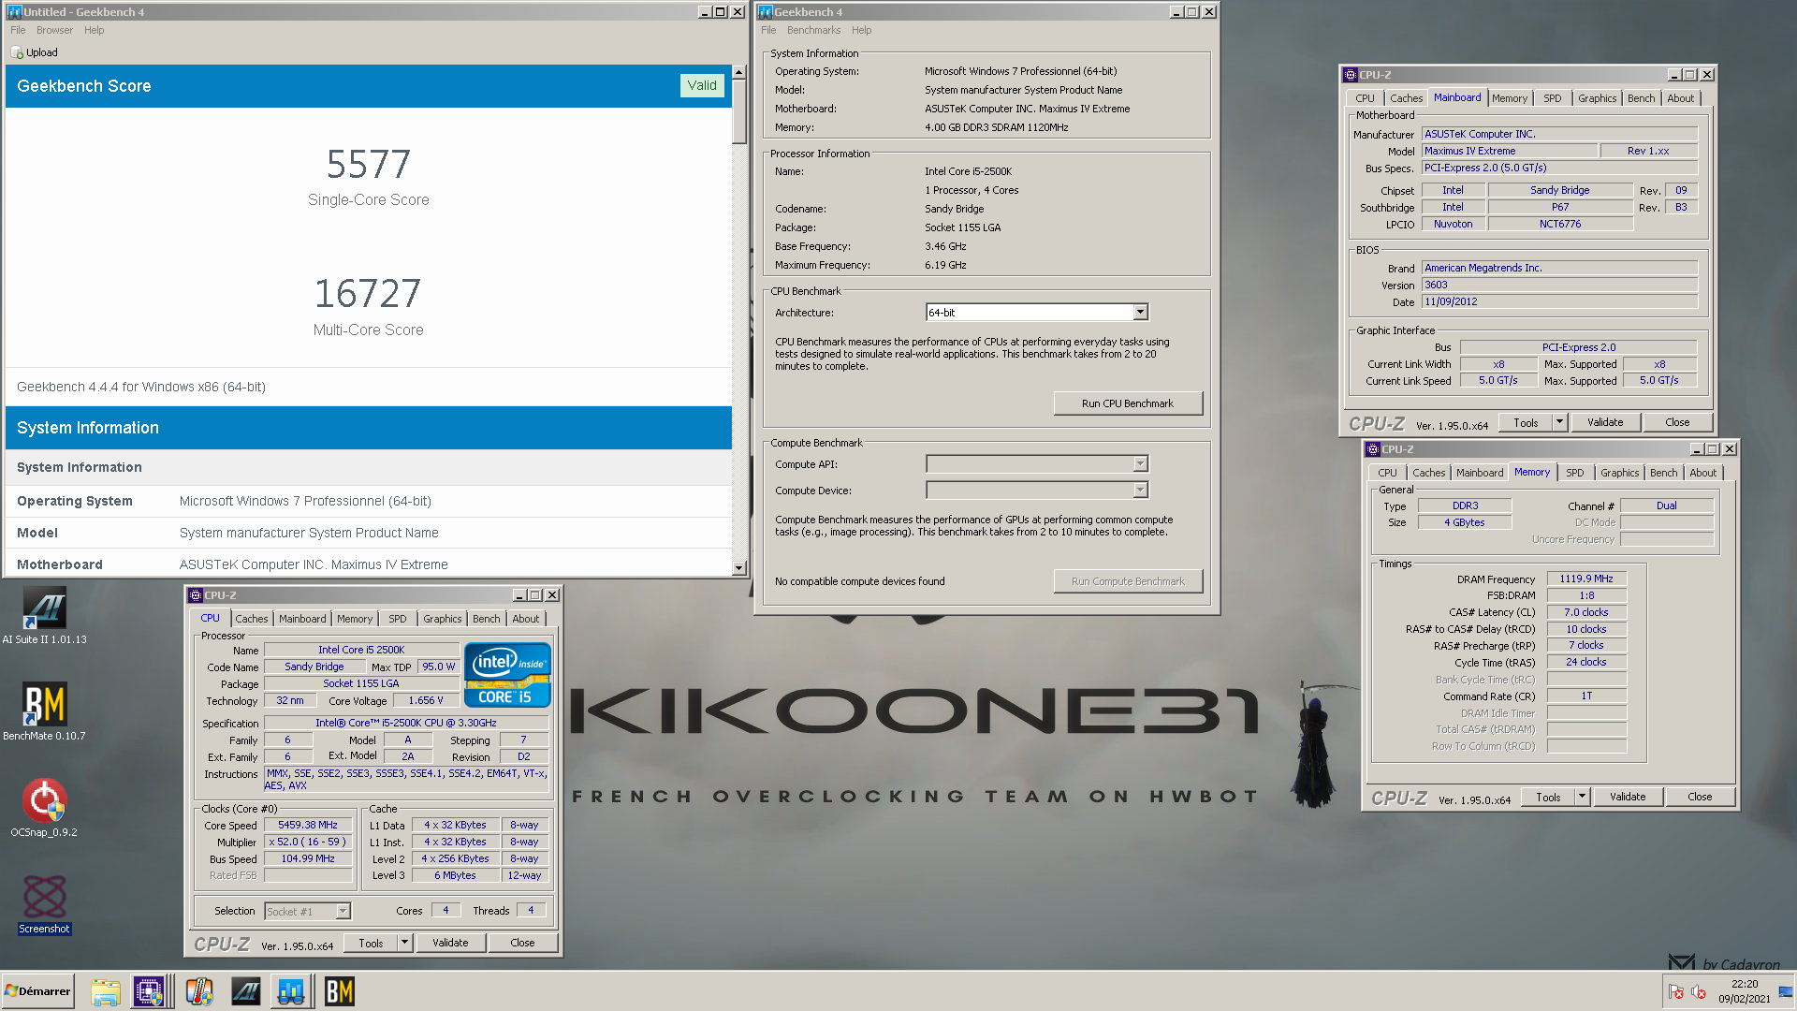Open the Architecture 64-bit dropdown

click(1140, 313)
